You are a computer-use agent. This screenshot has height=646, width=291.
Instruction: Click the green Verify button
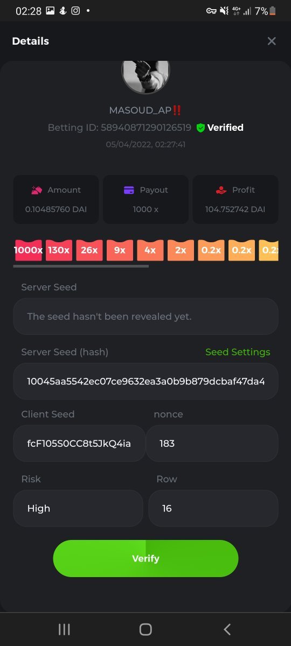(145, 558)
